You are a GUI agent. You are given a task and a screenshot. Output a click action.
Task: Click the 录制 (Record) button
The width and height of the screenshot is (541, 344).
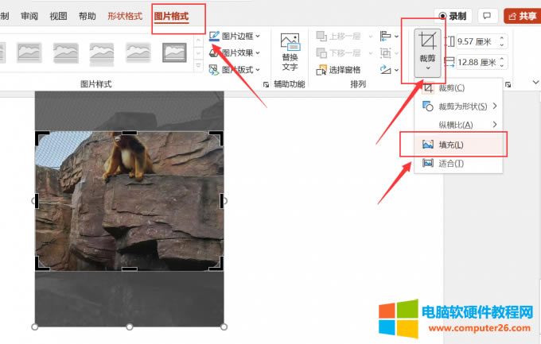coord(453,16)
